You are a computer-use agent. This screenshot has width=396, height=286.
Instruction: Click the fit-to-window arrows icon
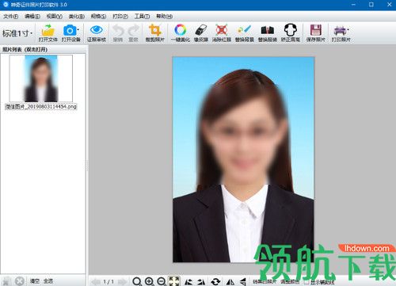pos(174,281)
